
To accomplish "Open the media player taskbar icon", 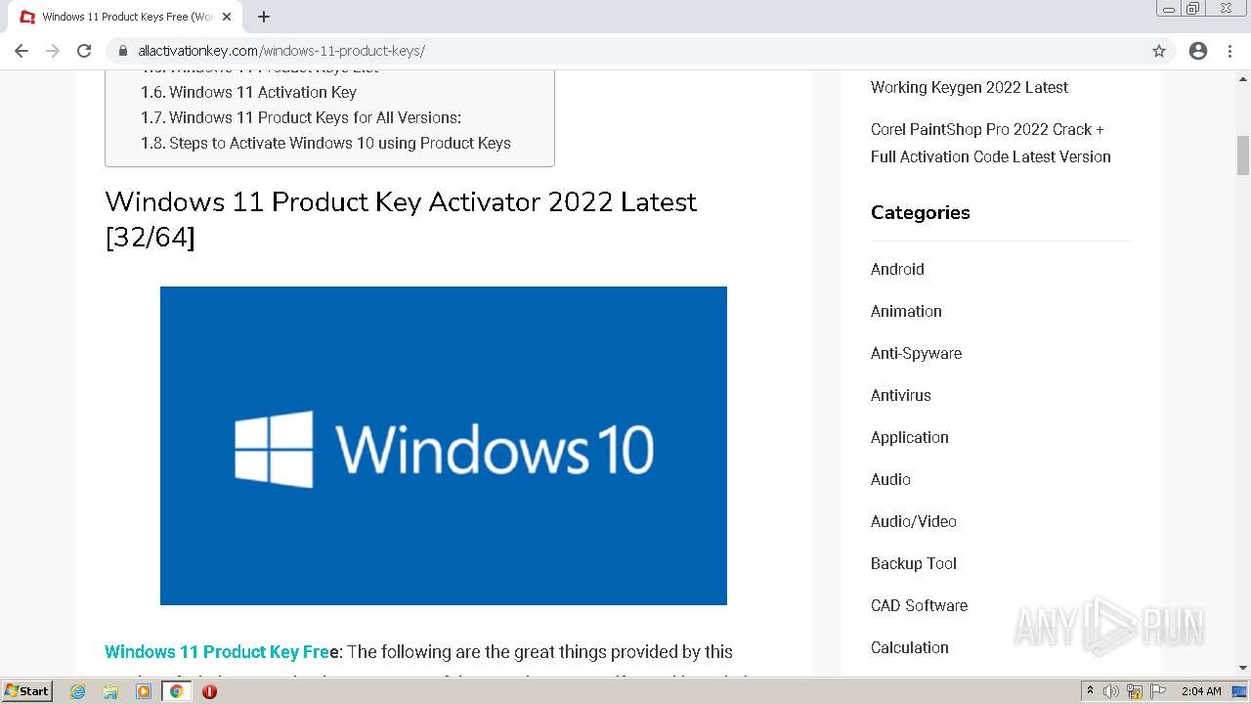I will point(144,691).
